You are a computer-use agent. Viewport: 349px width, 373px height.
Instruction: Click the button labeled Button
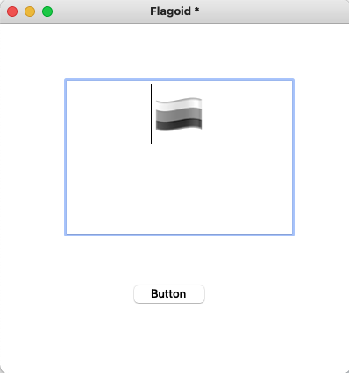[x=169, y=294]
